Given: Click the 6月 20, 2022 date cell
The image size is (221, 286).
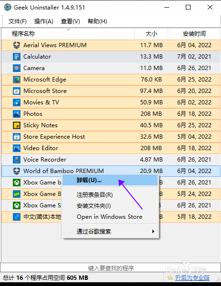Looking at the screenshot, I should pos(194,91).
